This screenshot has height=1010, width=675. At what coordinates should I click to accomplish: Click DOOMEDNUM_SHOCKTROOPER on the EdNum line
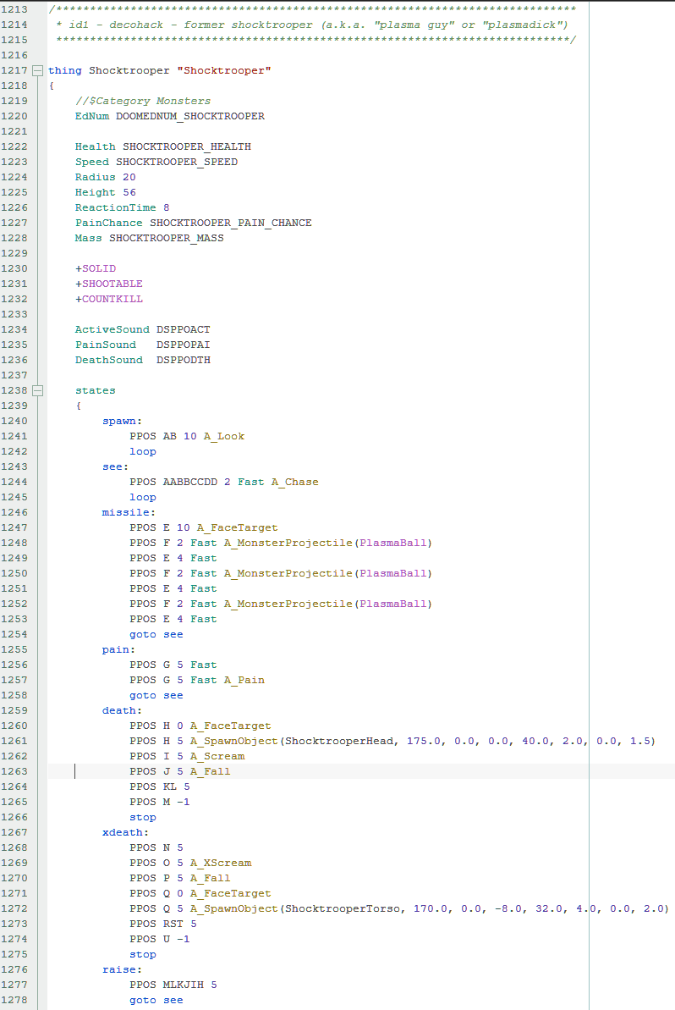[189, 116]
